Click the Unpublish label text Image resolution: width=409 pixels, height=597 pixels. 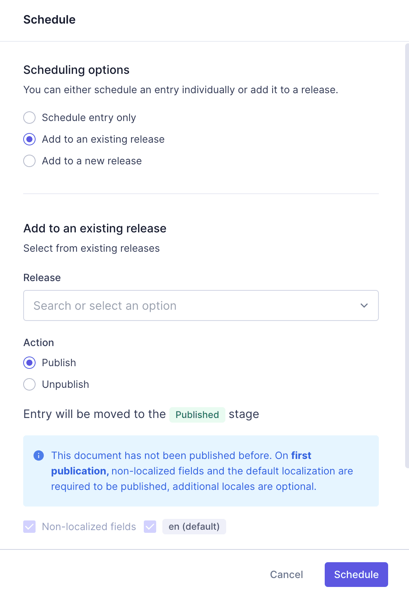(x=65, y=384)
